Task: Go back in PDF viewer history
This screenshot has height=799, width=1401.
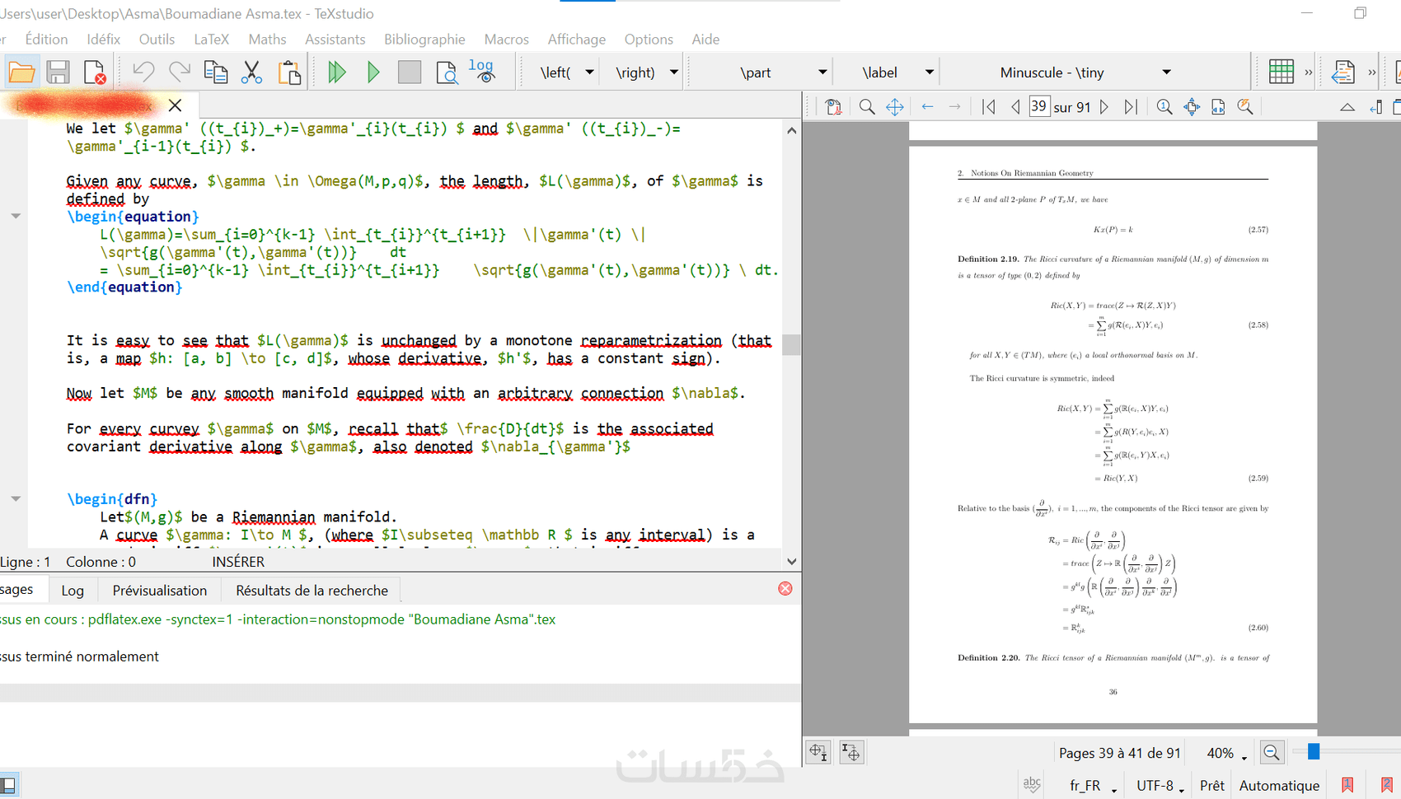Action: click(928, 107)
